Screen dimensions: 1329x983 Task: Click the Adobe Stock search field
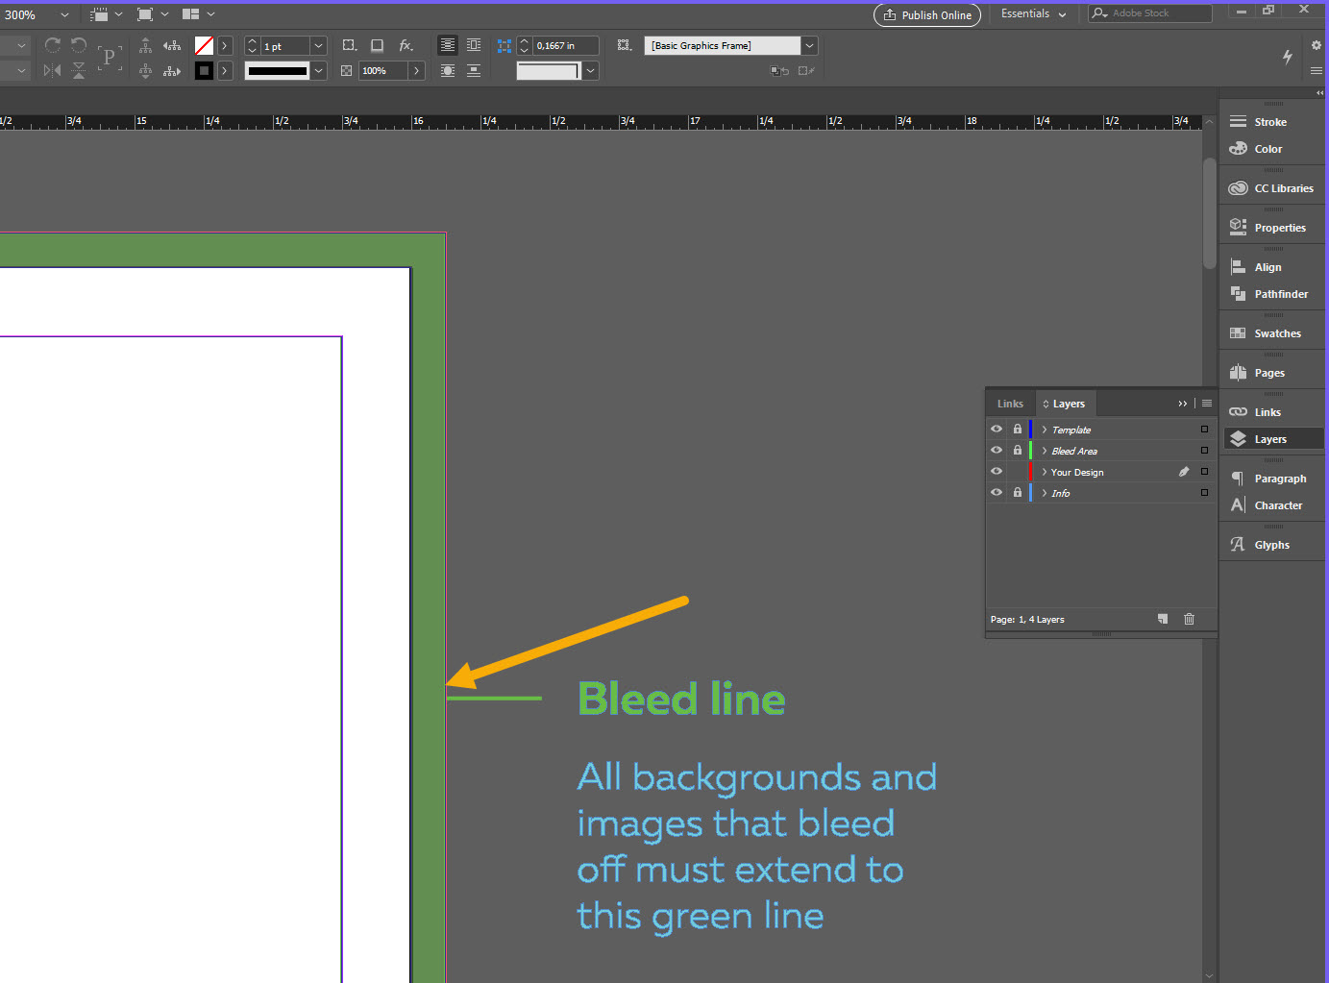pyautogui.click(x=1150, y=13)
